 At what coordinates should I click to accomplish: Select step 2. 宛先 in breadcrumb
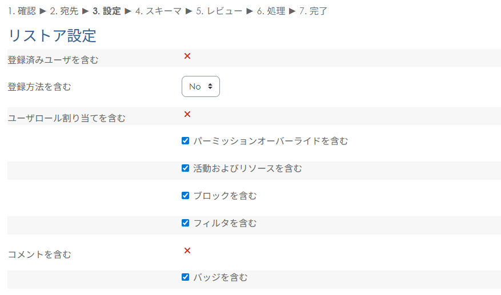click(x=65, y=11)
